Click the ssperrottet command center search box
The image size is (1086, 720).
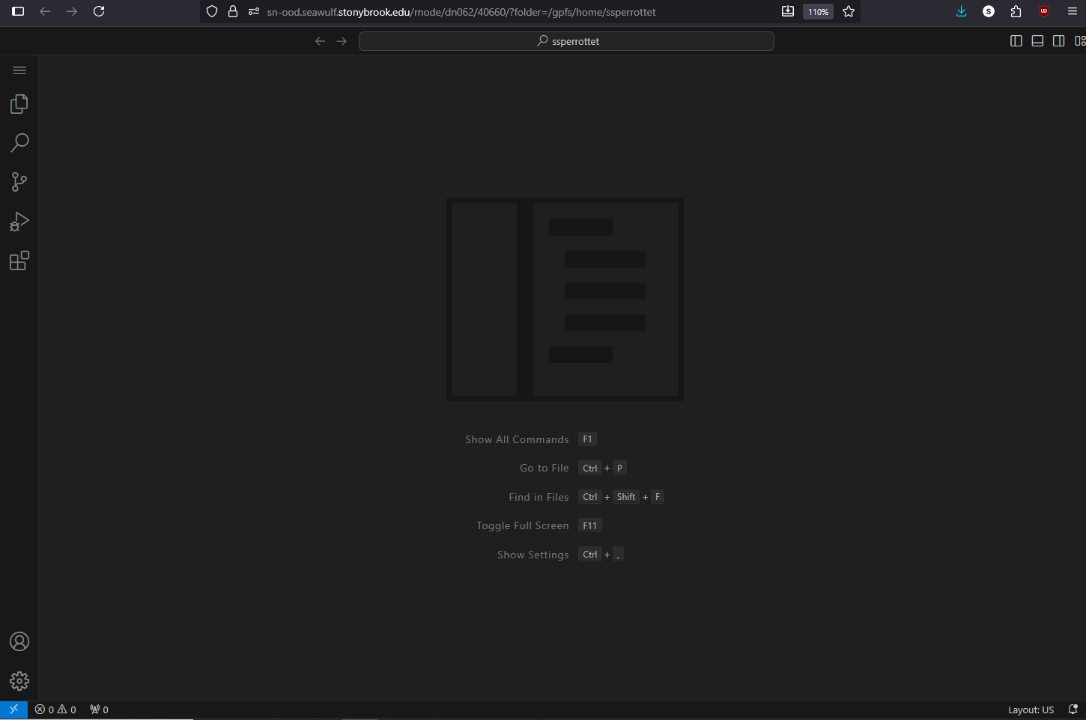(566, 41)
